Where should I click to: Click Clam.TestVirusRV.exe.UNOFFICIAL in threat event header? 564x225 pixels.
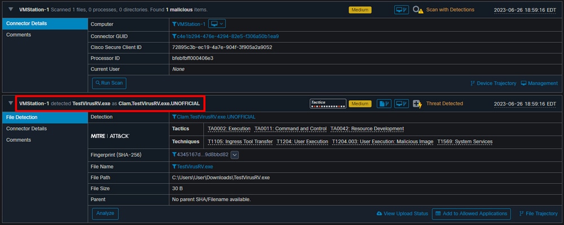coord(159,103)
